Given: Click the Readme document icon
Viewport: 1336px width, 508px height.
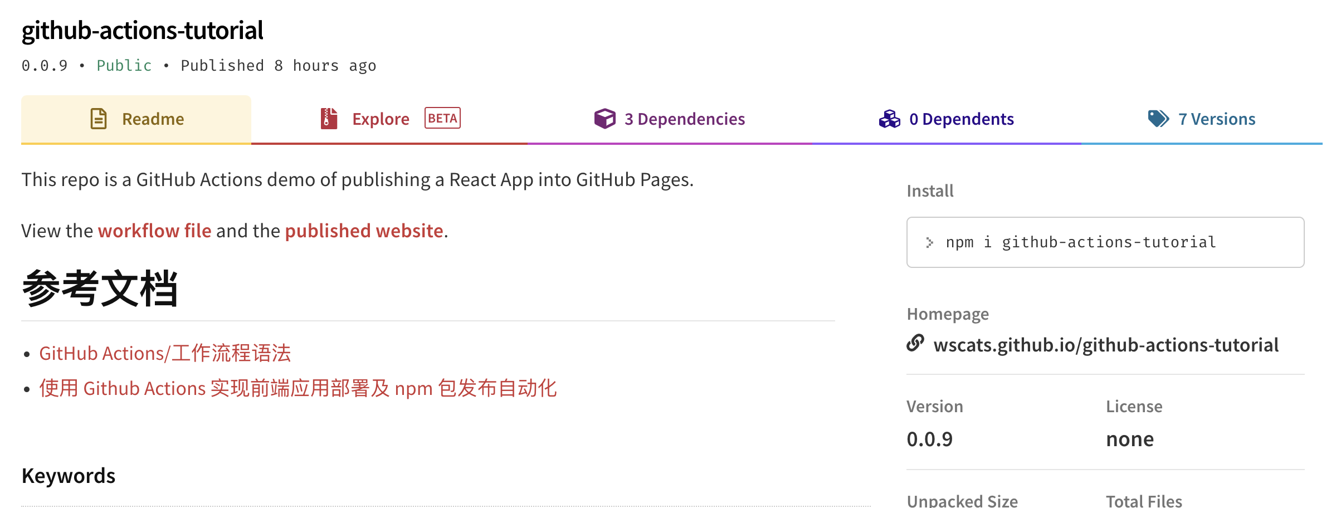Looking at the screenshot, I should tap(99, 119).
